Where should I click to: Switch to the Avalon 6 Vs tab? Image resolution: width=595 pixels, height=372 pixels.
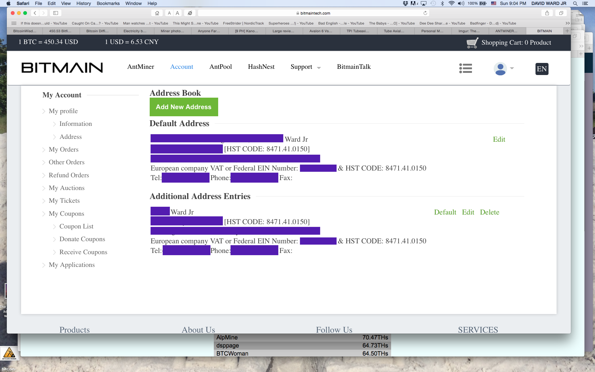[x=321, y=31]
